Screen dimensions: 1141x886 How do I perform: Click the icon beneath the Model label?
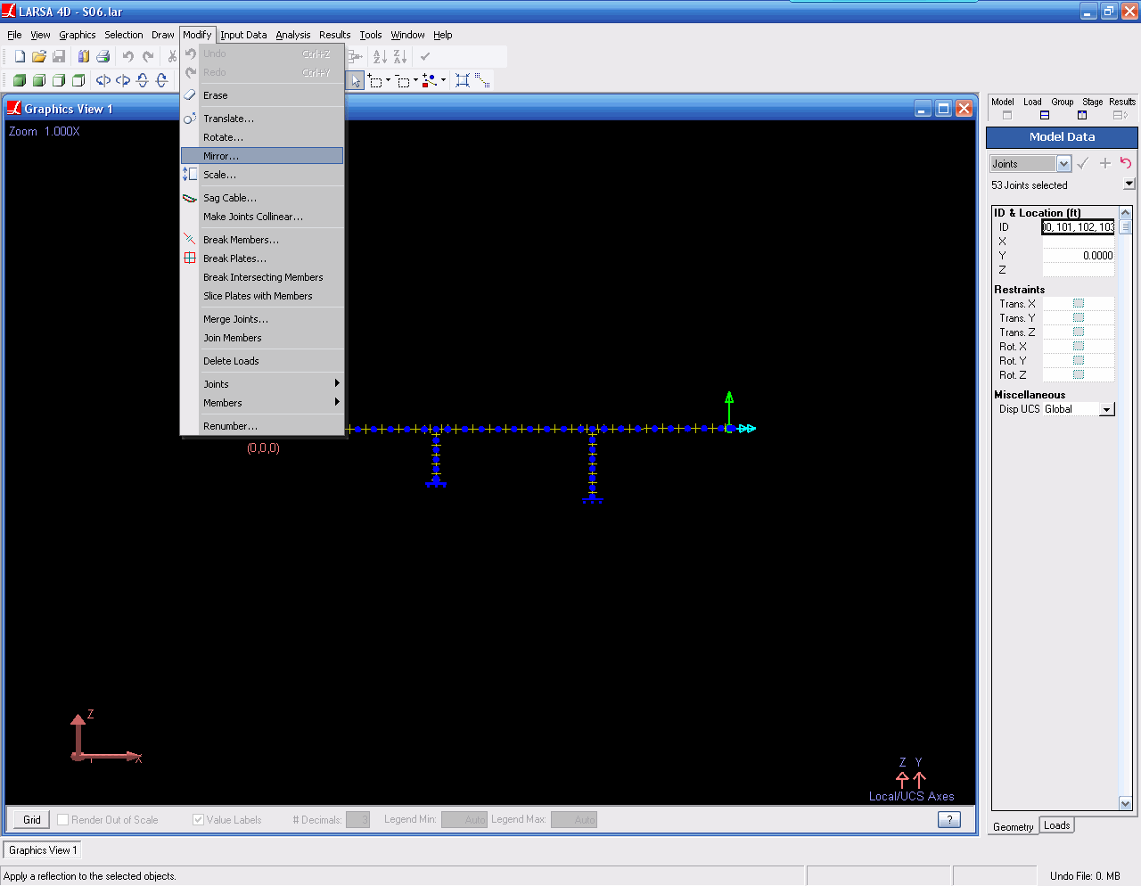click(1007, 115)
